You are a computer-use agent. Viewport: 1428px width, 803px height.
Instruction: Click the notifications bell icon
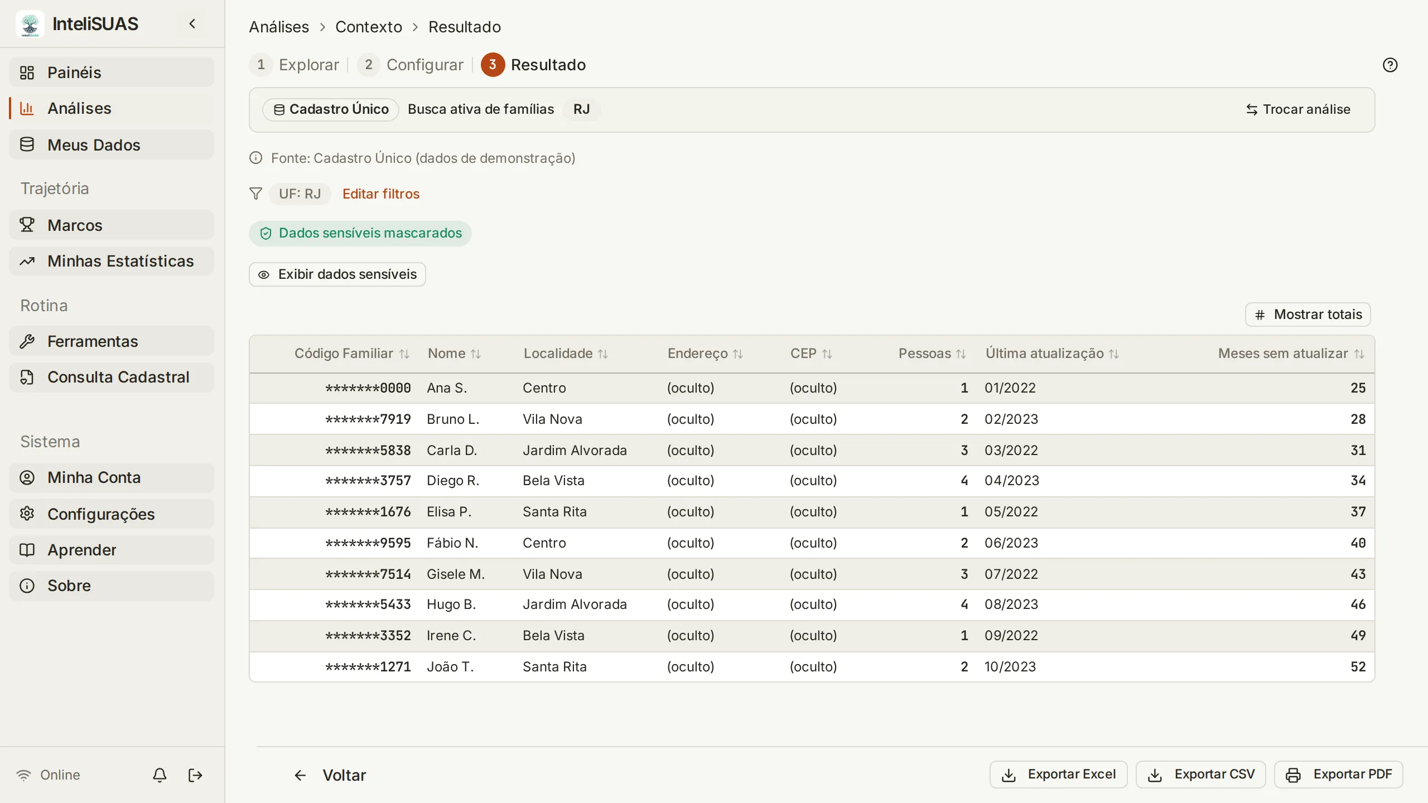(160, 775)
